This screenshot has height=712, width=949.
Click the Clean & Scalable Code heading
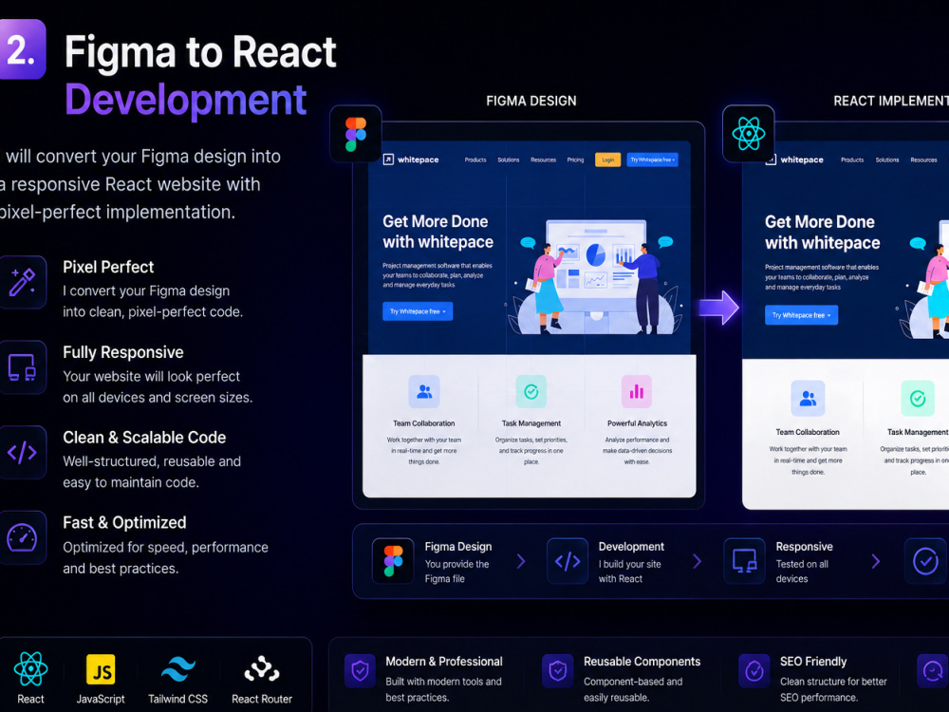pyautogui.click(x=144, y=437)
